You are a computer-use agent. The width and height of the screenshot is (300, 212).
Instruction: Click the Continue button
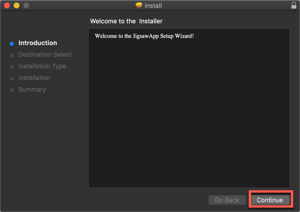270,200
